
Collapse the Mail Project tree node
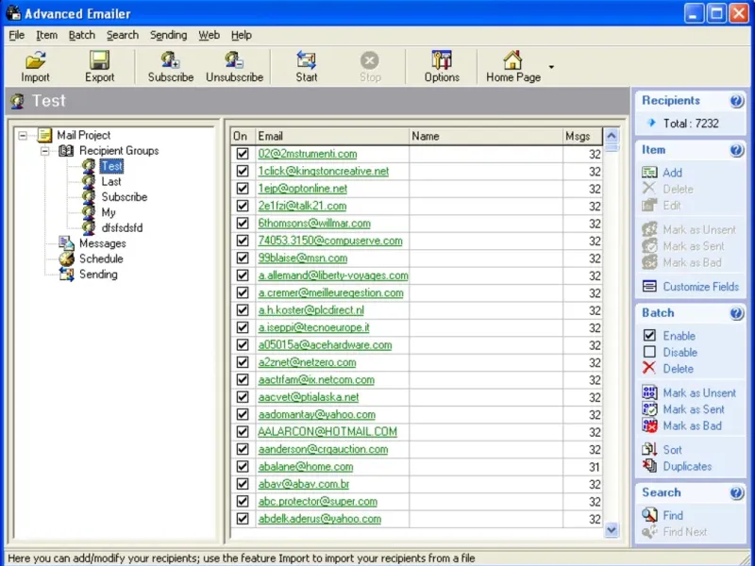coord(23,136)
